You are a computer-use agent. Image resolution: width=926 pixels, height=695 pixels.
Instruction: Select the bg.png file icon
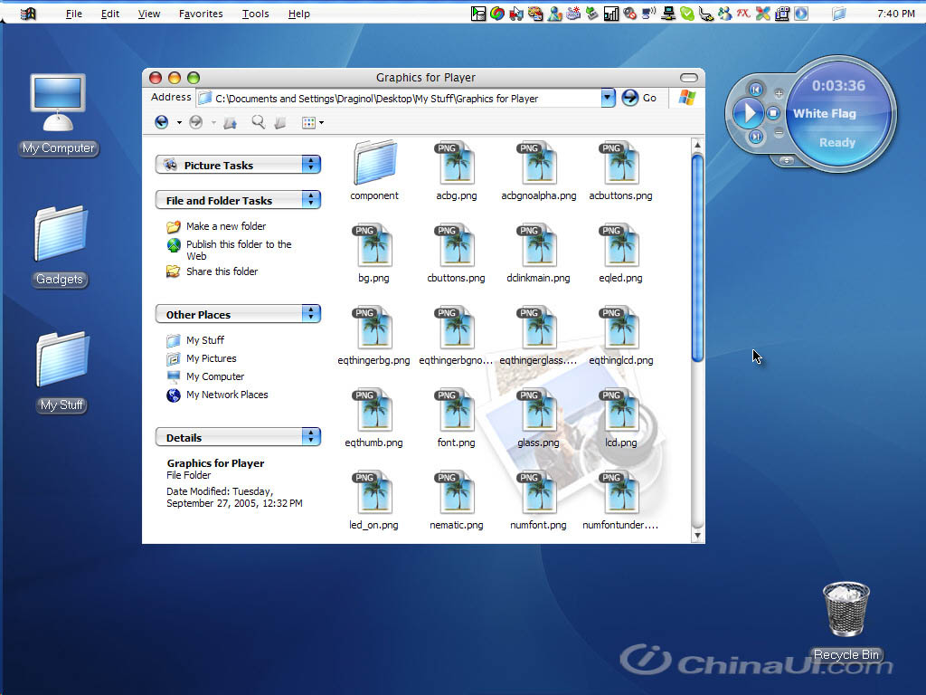(373, 244)
